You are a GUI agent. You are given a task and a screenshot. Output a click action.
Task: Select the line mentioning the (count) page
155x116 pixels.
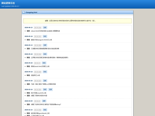tap(36, 93)
